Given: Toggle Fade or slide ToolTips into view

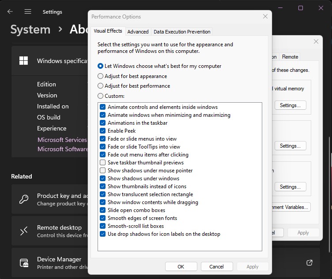Looking at the screenshot, I should click(x=103, y=147).
